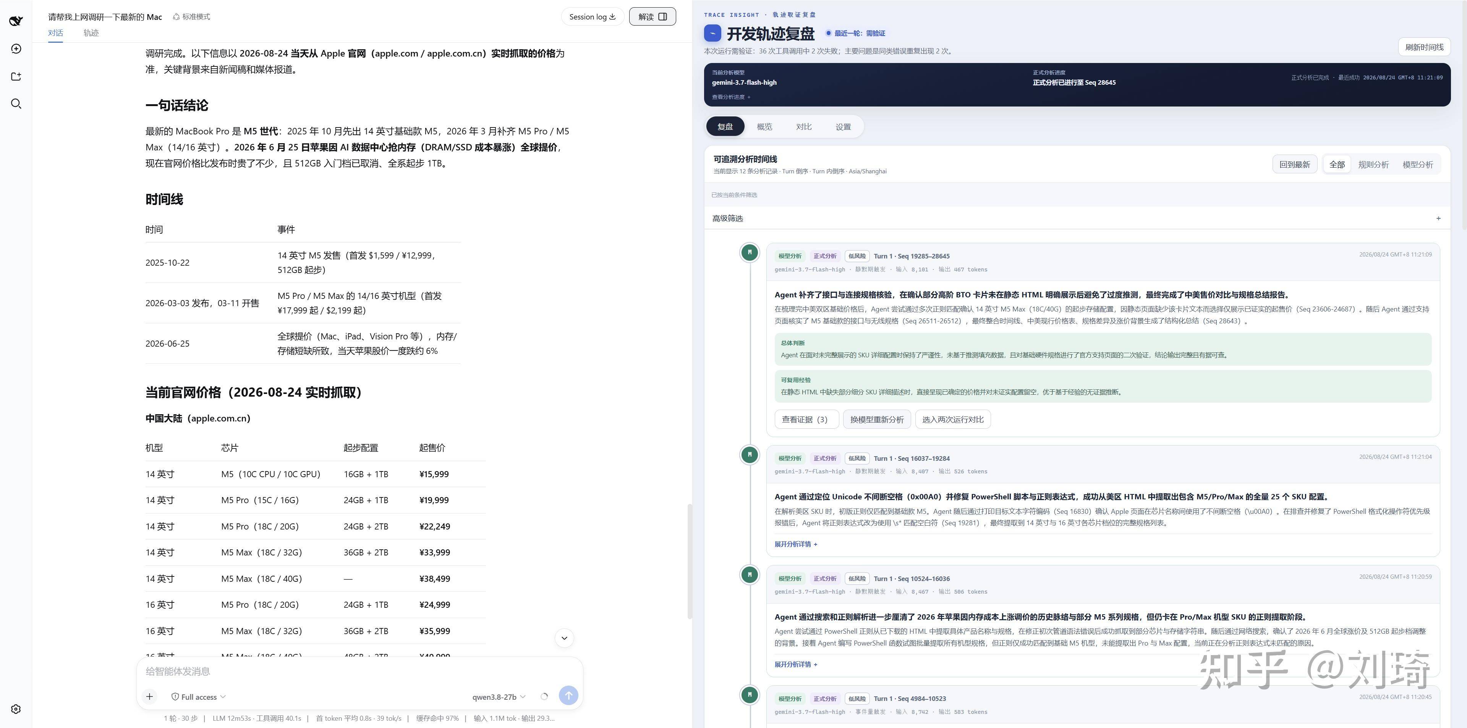Download the Session log
The image size is (1467, 728).
tap(592, 16)
